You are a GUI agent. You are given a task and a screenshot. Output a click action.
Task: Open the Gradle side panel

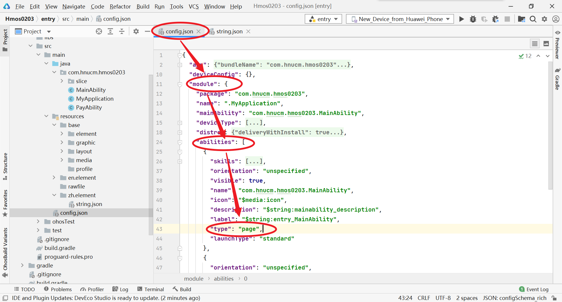[557, 79]
